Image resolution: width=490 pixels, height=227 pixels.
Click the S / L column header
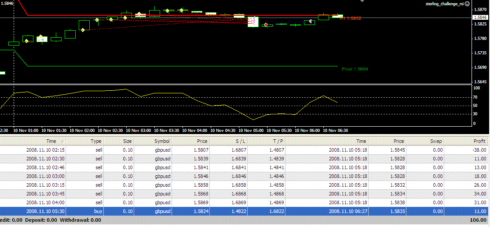point(228,141)
